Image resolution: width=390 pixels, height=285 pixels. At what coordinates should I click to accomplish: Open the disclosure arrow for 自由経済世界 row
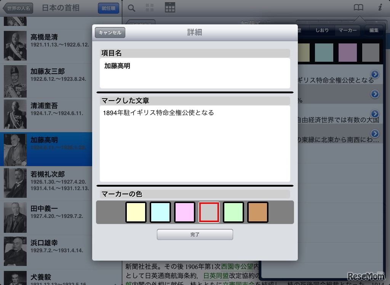375,114
